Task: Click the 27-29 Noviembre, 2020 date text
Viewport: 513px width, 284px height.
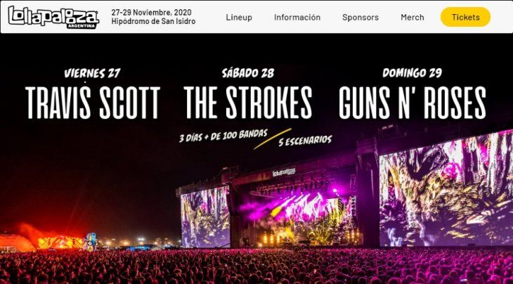Action: tap(151, 13)
